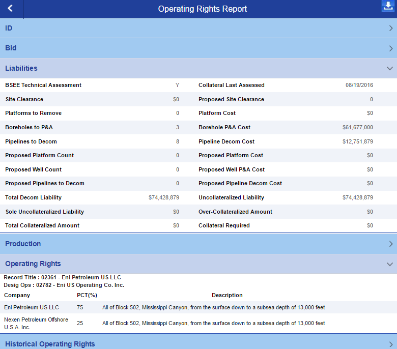Click the back arrow icon

coord(11,9)
